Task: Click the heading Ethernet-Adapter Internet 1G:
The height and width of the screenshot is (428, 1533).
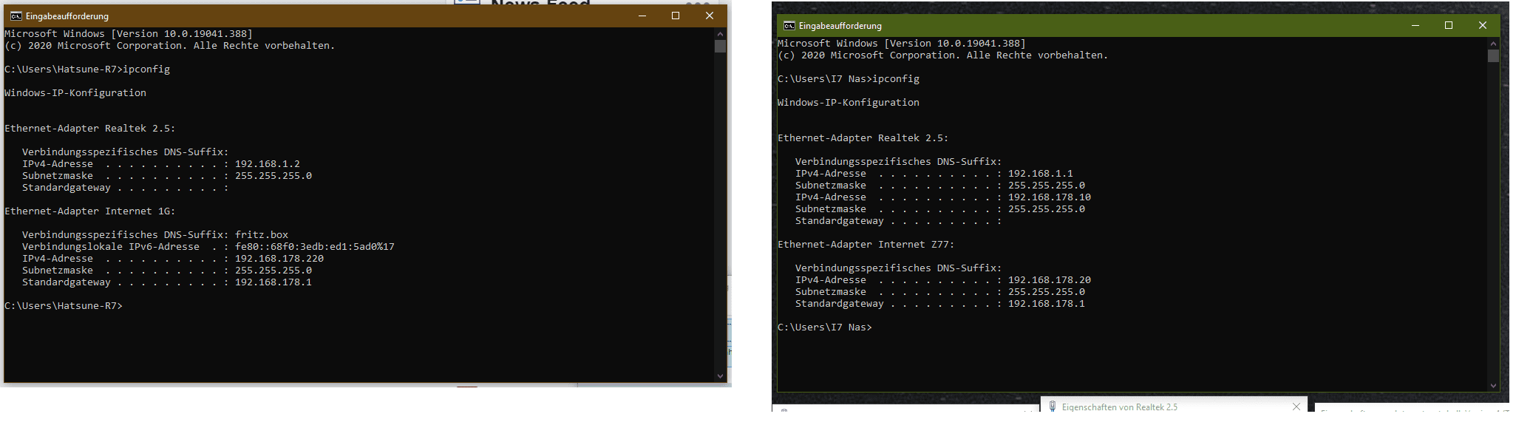Action: pyautogui.click(x=90, y=211)
